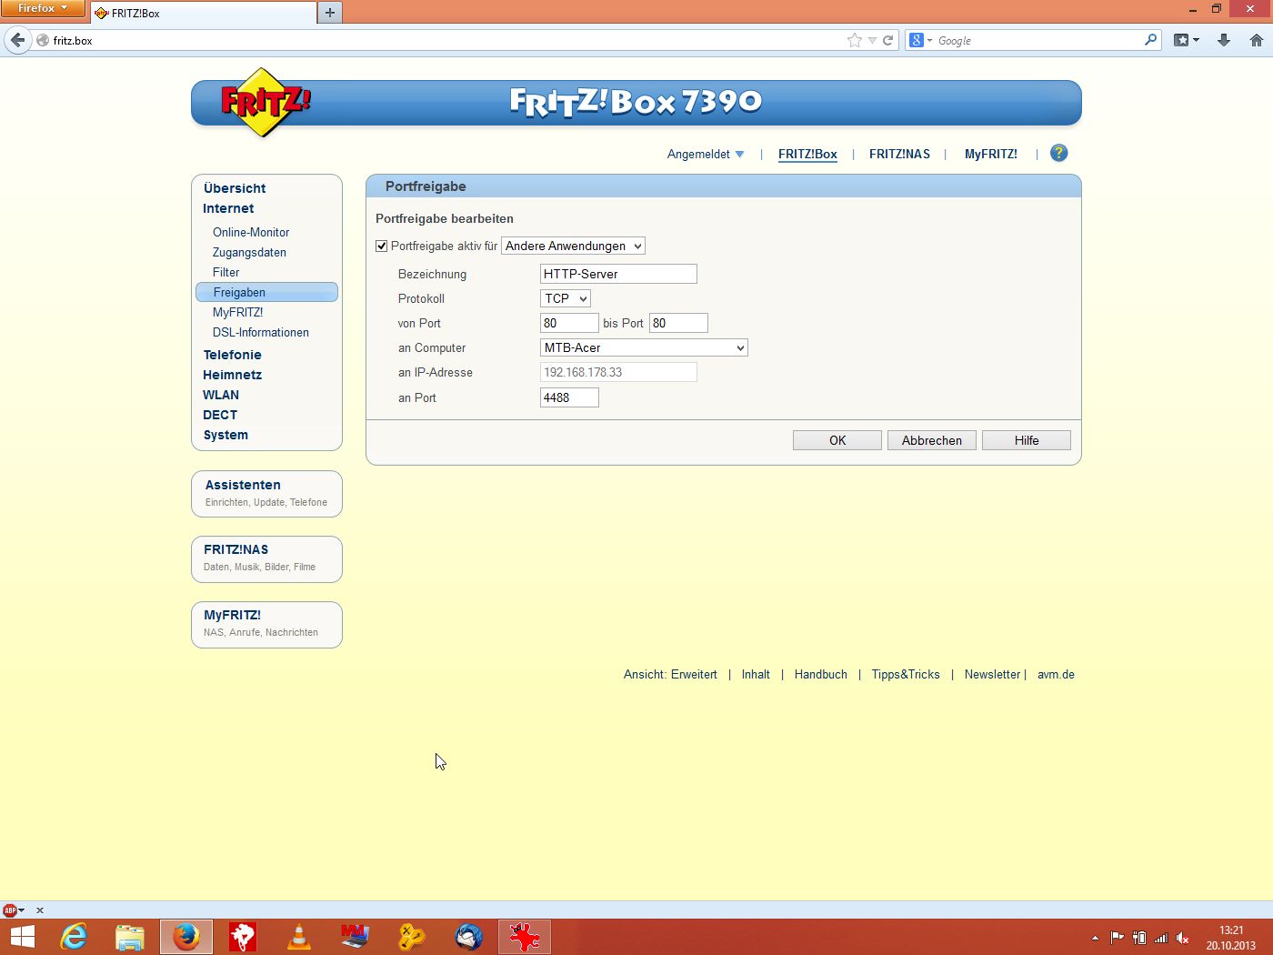
Task: Open Zugangsdaten in the sidebar
Action: pos(249,252)
